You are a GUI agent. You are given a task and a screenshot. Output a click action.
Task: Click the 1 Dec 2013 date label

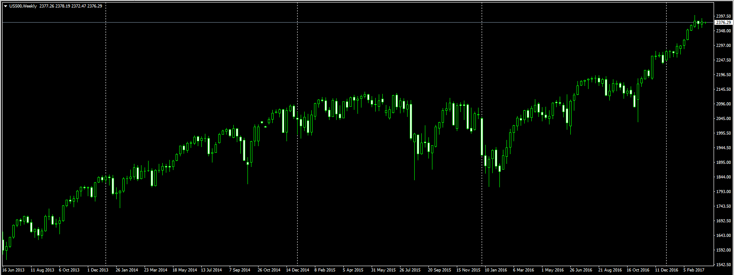tap(98, 270)
